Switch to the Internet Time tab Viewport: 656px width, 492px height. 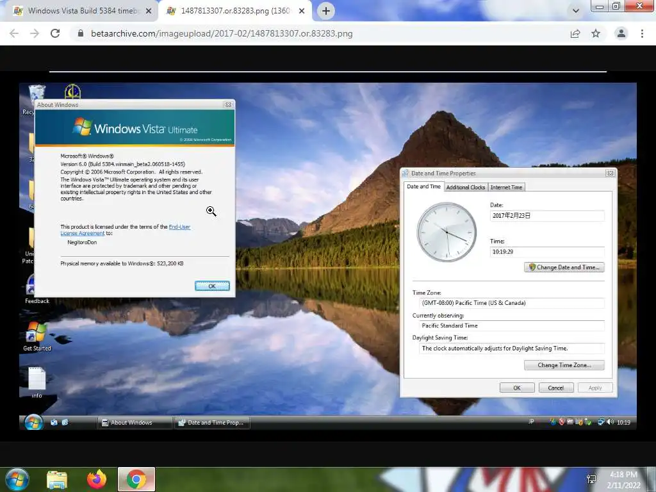(x=506, y=188)
